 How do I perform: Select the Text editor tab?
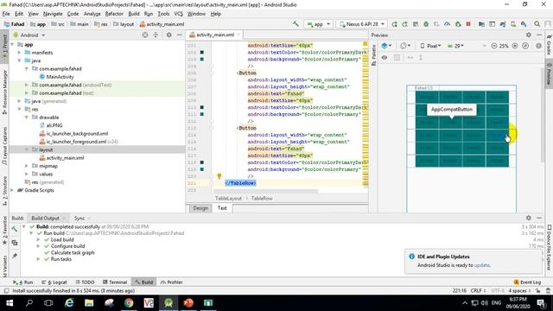[x=222, y=208]
